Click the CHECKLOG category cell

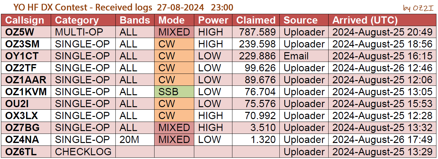coord(83,151)
